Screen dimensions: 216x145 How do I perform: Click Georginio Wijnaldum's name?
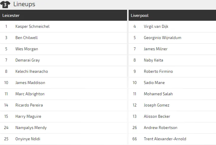click(x=162, y=38)
